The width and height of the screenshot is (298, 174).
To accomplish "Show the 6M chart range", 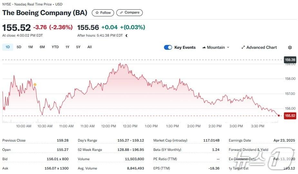I will pyautogui.click(x=42, y=47).
